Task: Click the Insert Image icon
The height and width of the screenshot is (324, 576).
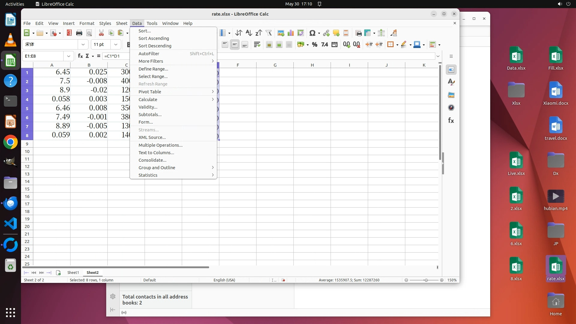Action: 281,33
